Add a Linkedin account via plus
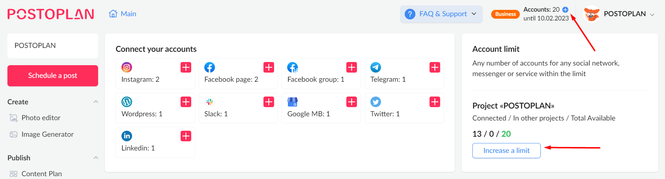 (x=186, y=136)
